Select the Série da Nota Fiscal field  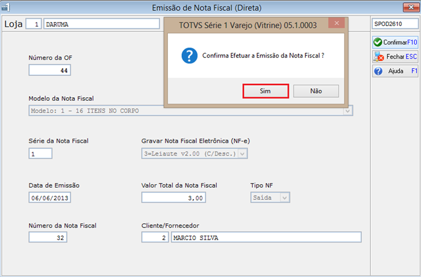pyautogui.click(x=40, y=154)
